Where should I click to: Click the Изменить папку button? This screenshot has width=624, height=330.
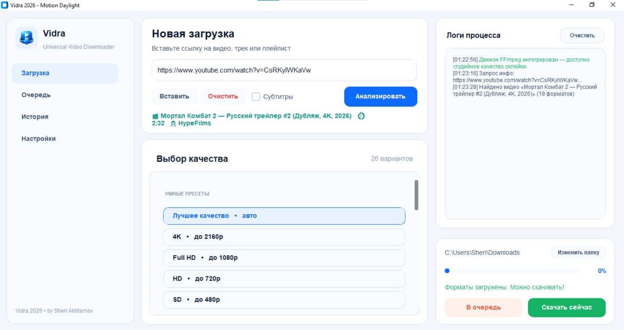579,252
